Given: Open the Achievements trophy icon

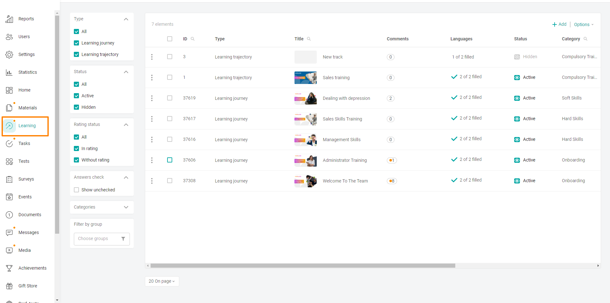Looking at the screenshot, I should click(9, 268).
